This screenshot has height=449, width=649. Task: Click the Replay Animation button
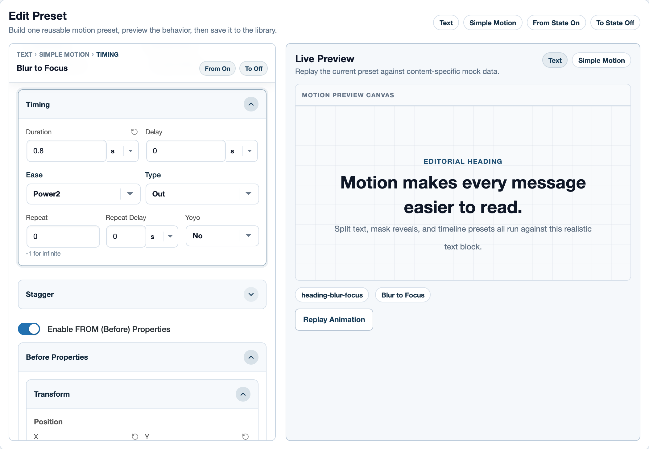point(334,320)
